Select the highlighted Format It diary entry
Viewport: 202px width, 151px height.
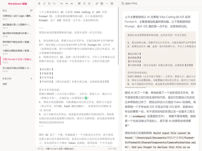tap(17, 61)
